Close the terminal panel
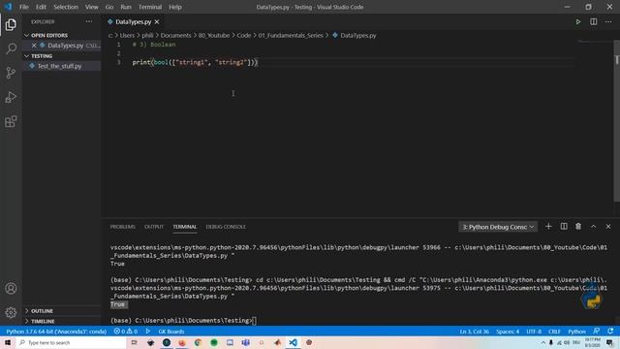 [608, 226]
